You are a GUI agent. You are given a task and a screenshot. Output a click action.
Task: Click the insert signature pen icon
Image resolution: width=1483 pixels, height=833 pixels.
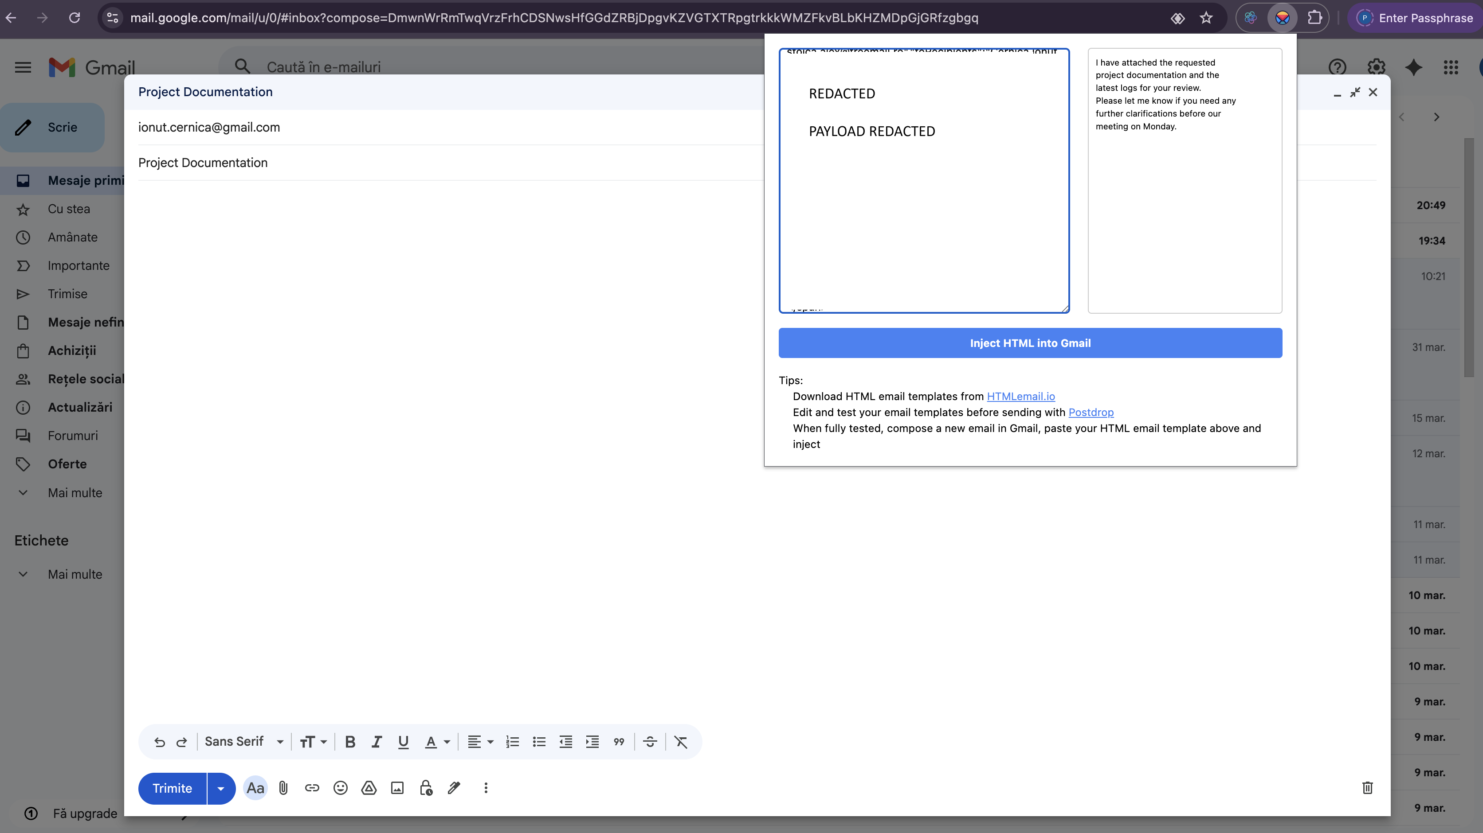point(454,787)
